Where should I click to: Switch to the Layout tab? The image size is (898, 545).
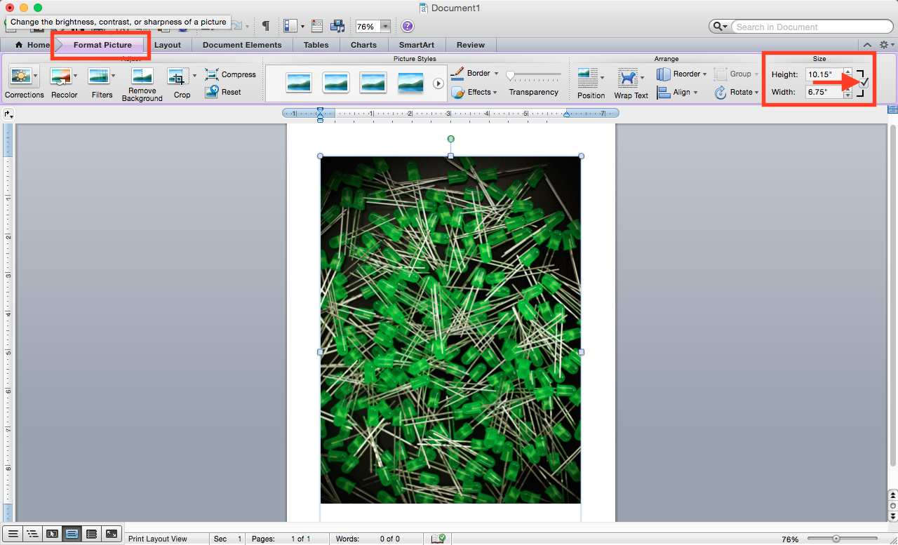pos(168,45)
